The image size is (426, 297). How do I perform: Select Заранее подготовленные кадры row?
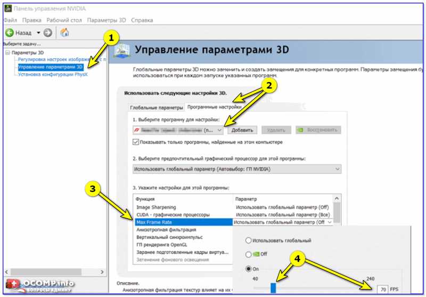coord(184,252)
